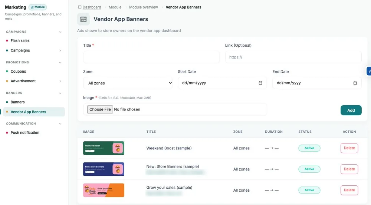Open the New: Store Banners thumbnail
Screen dimensions: 371x205
click(x=104, y=169)
